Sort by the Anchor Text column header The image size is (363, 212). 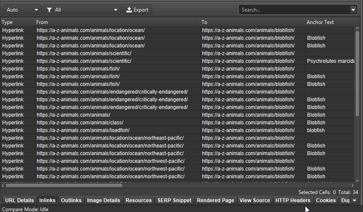tap(329, 22)
